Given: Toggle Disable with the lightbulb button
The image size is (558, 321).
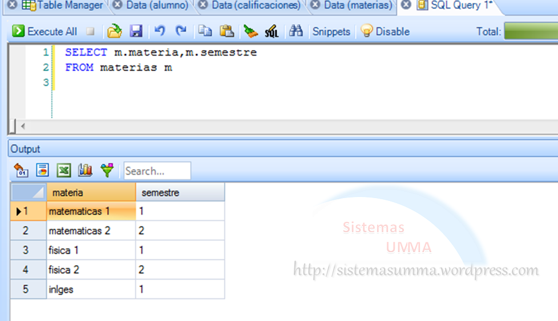Looking at the screenshot, I should [x=386, y=31].
